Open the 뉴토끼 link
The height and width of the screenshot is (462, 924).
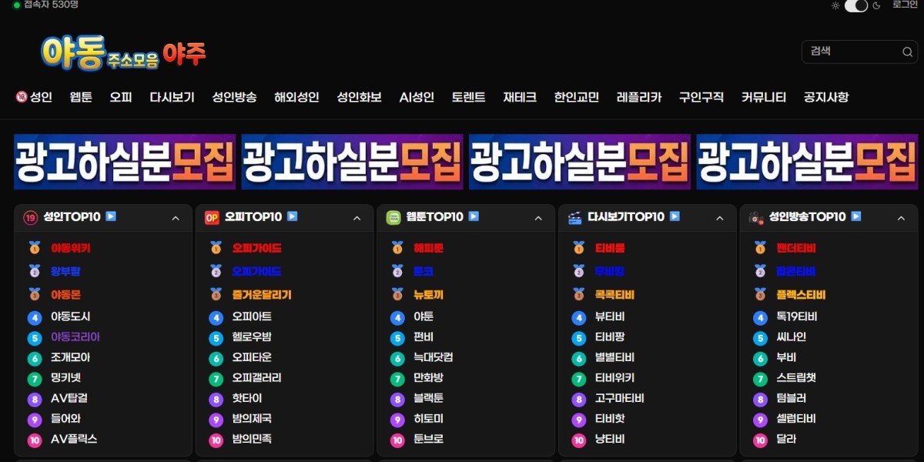point(429,294)
